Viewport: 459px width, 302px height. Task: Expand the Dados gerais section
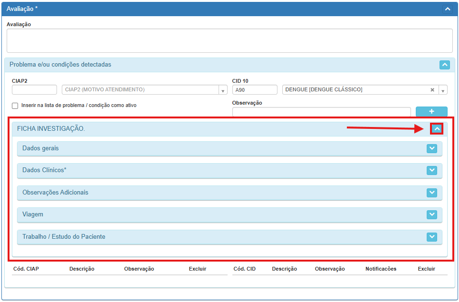click(x=431, y=148)
